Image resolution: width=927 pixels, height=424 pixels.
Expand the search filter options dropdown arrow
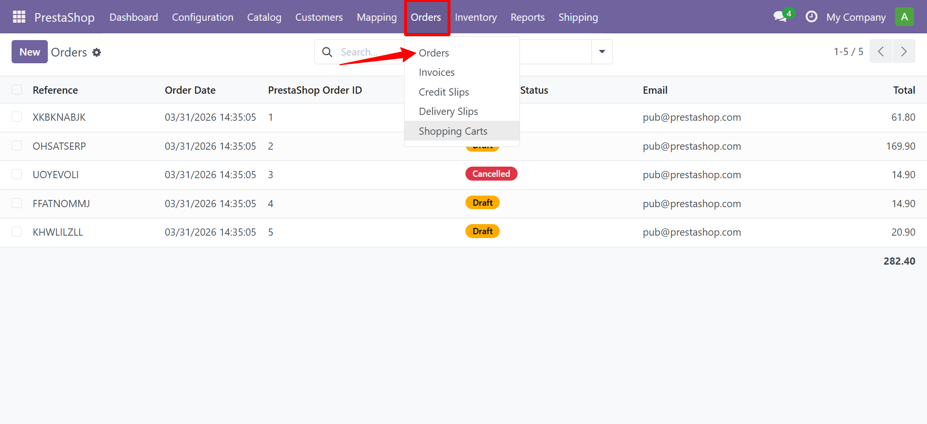602,52
